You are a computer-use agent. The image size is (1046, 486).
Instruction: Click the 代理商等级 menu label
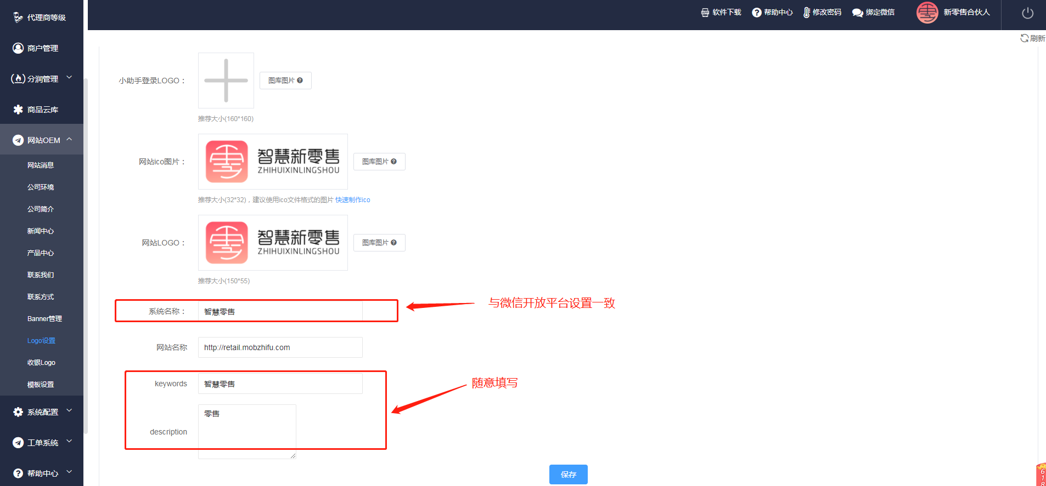pos(47,18)
